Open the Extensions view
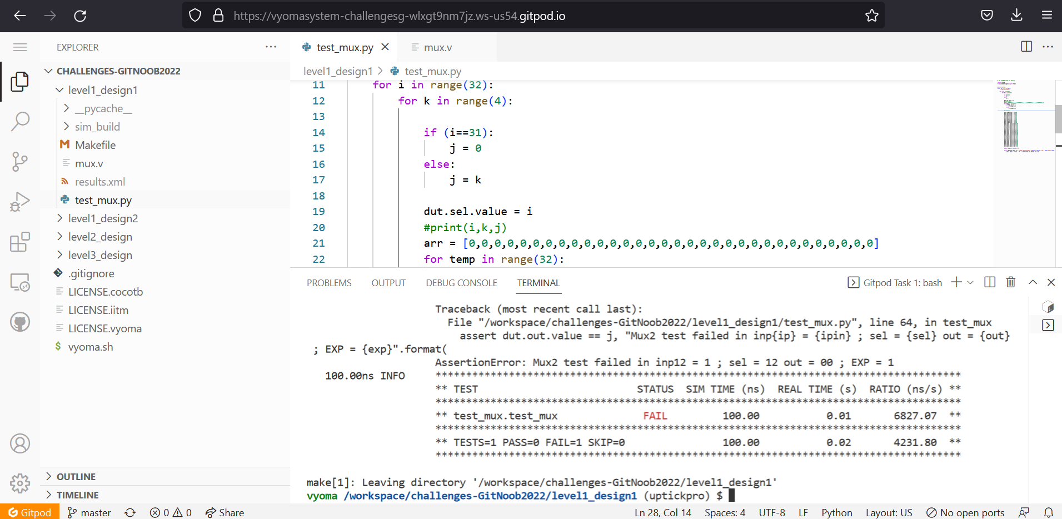 coord(20,242)
